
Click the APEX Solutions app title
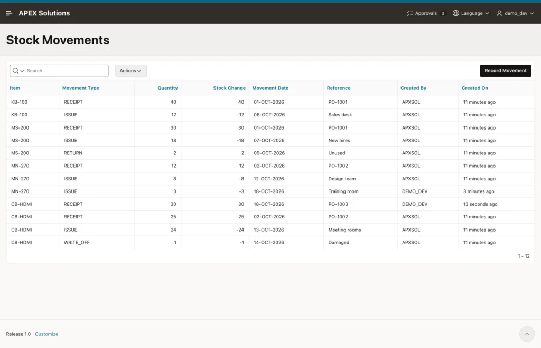[x=44, y=13]
